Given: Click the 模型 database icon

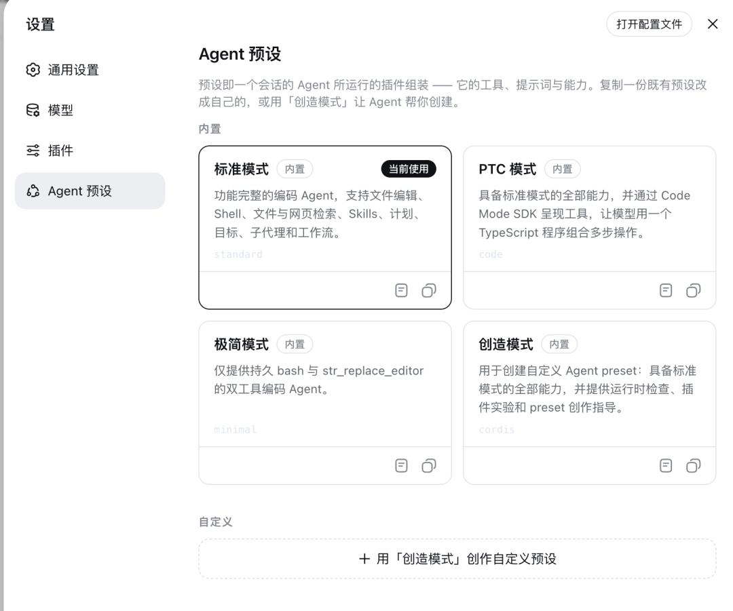Looking at the screenshot, I should 33,111.
